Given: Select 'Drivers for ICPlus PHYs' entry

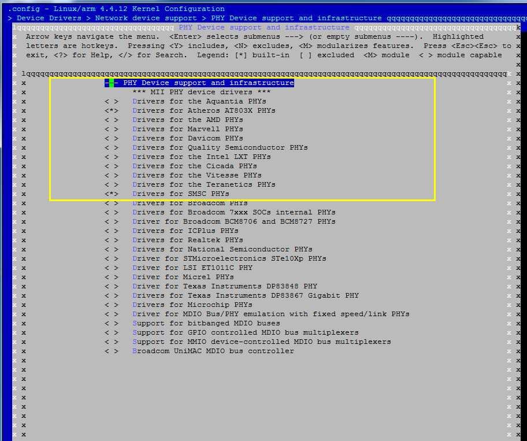Looking at the screenshot, I should [x=185, y=231].
